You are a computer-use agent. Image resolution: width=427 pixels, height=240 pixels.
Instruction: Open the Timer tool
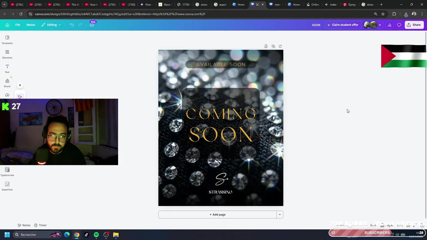coord(40,225)
